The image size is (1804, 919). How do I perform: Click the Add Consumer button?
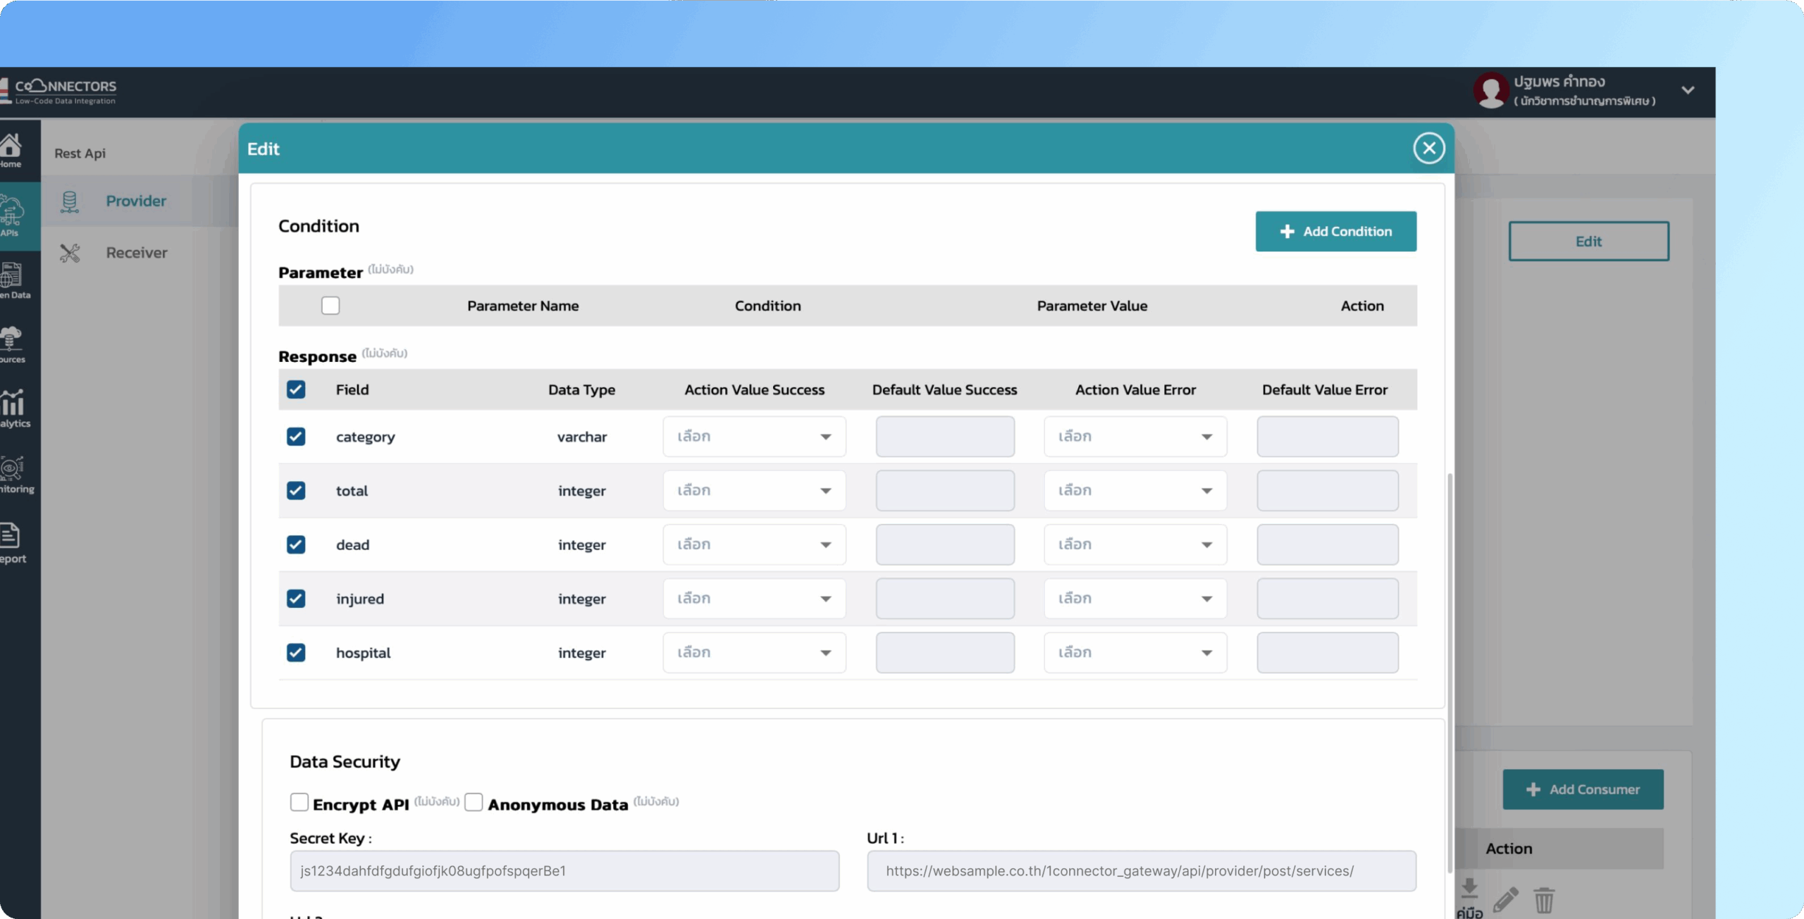1583,789
